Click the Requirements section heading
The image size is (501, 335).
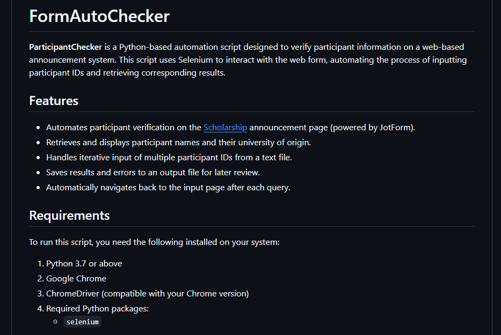pos(69,215)
